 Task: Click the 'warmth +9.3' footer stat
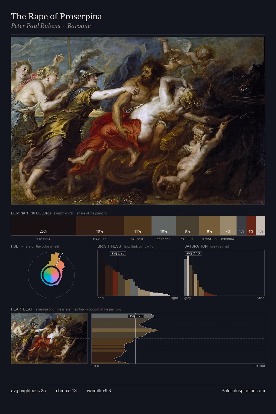point(99,391)
